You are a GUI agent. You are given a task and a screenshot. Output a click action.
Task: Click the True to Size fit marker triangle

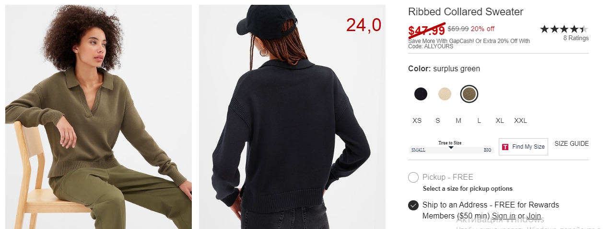(450, 148)
